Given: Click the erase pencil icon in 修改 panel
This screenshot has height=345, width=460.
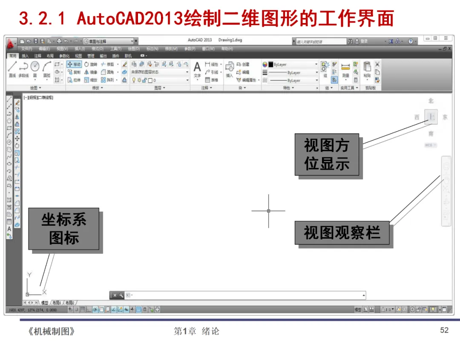Looking at the screenshot, I should 125,64.
